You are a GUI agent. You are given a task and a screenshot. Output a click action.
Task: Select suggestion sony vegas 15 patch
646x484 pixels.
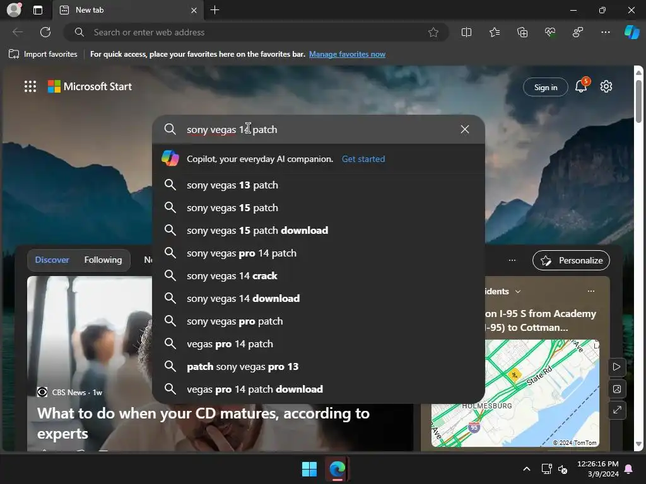pyautogui.click(x=318, y=207)
